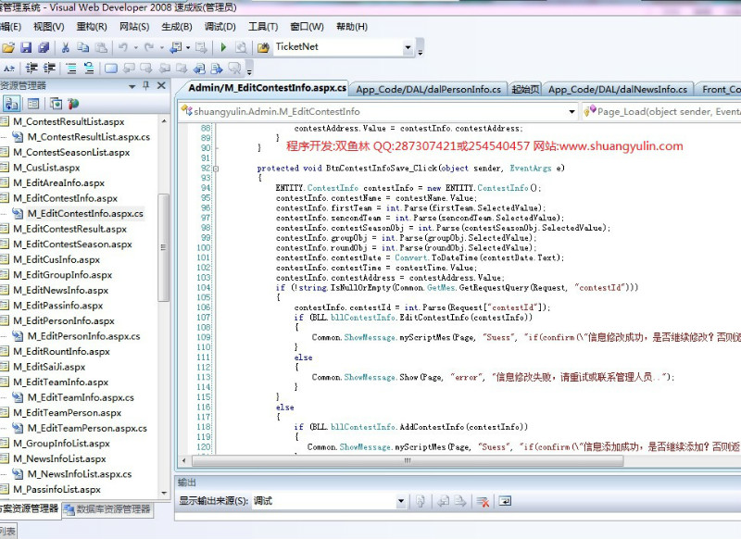The width and height of the screenshot is (741, 539).
Task: Pin the Solution Explorer panel
Action: coord(146,85)
